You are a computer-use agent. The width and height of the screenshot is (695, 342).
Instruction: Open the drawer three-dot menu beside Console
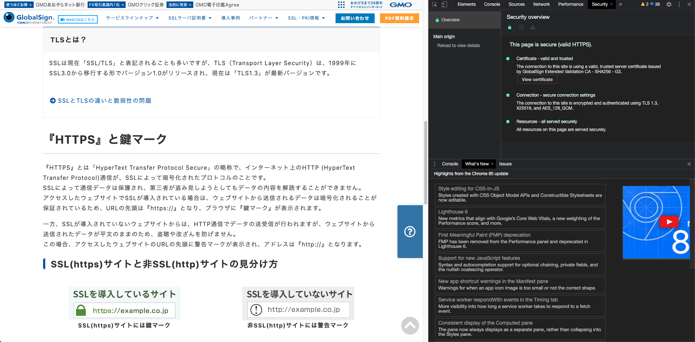pyautogui.click(x=435, y=164)
